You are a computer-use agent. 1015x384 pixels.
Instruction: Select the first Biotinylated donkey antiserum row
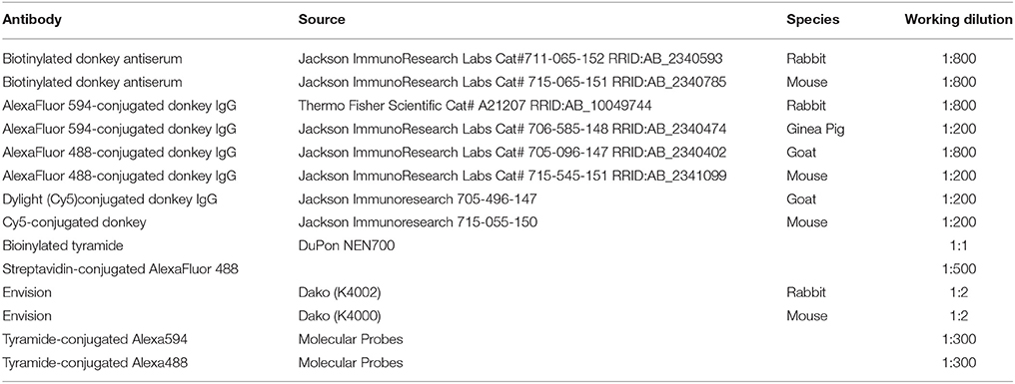pyautogui.click(x=507, y=59)
